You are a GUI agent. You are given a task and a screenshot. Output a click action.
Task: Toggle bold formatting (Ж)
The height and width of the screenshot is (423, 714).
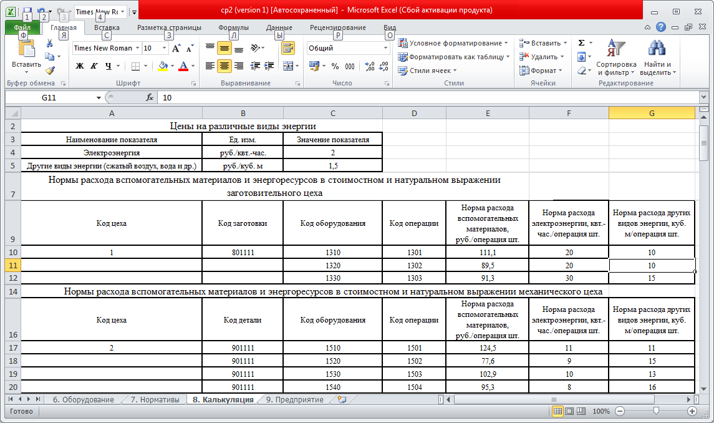[x=80, y=66]
